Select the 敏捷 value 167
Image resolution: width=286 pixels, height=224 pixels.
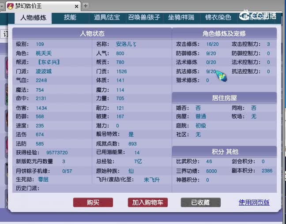[x=120, y=116]
